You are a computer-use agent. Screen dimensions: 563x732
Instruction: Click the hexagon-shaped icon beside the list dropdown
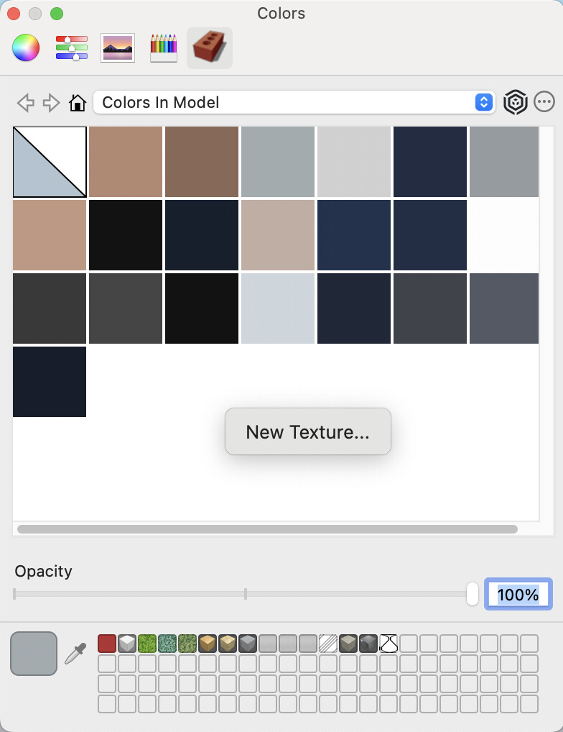pos(515,103)
